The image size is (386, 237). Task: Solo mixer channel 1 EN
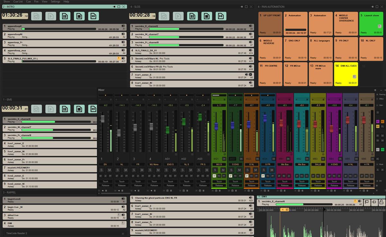coord(101,170)
